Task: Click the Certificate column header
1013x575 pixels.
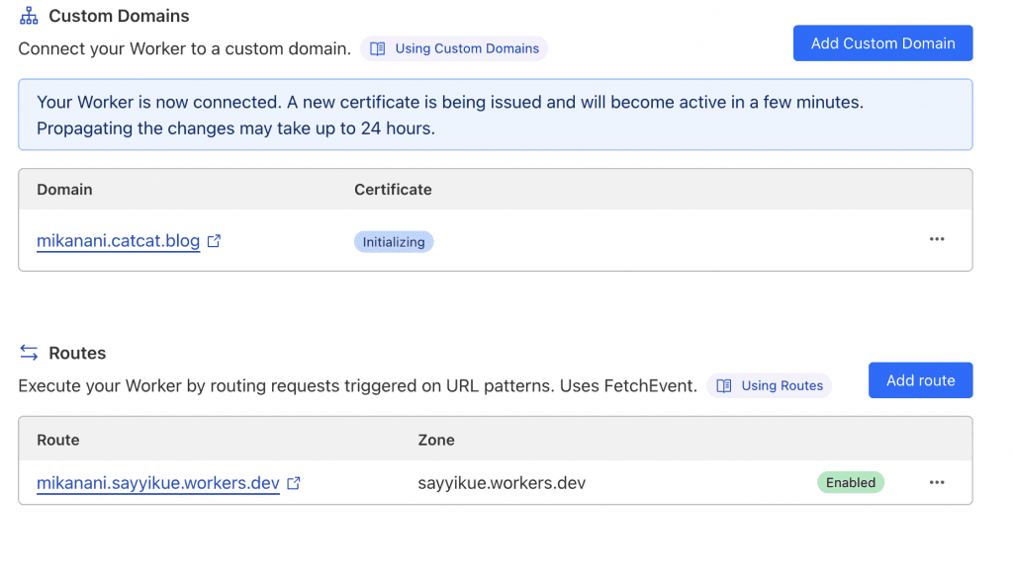Action: pos(393,190)
